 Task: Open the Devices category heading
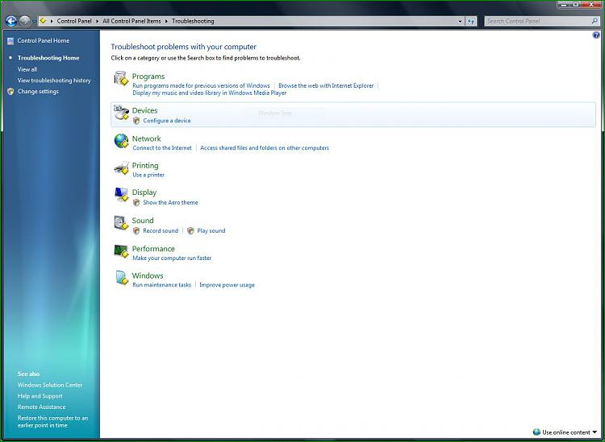click(x=144, y=110)
